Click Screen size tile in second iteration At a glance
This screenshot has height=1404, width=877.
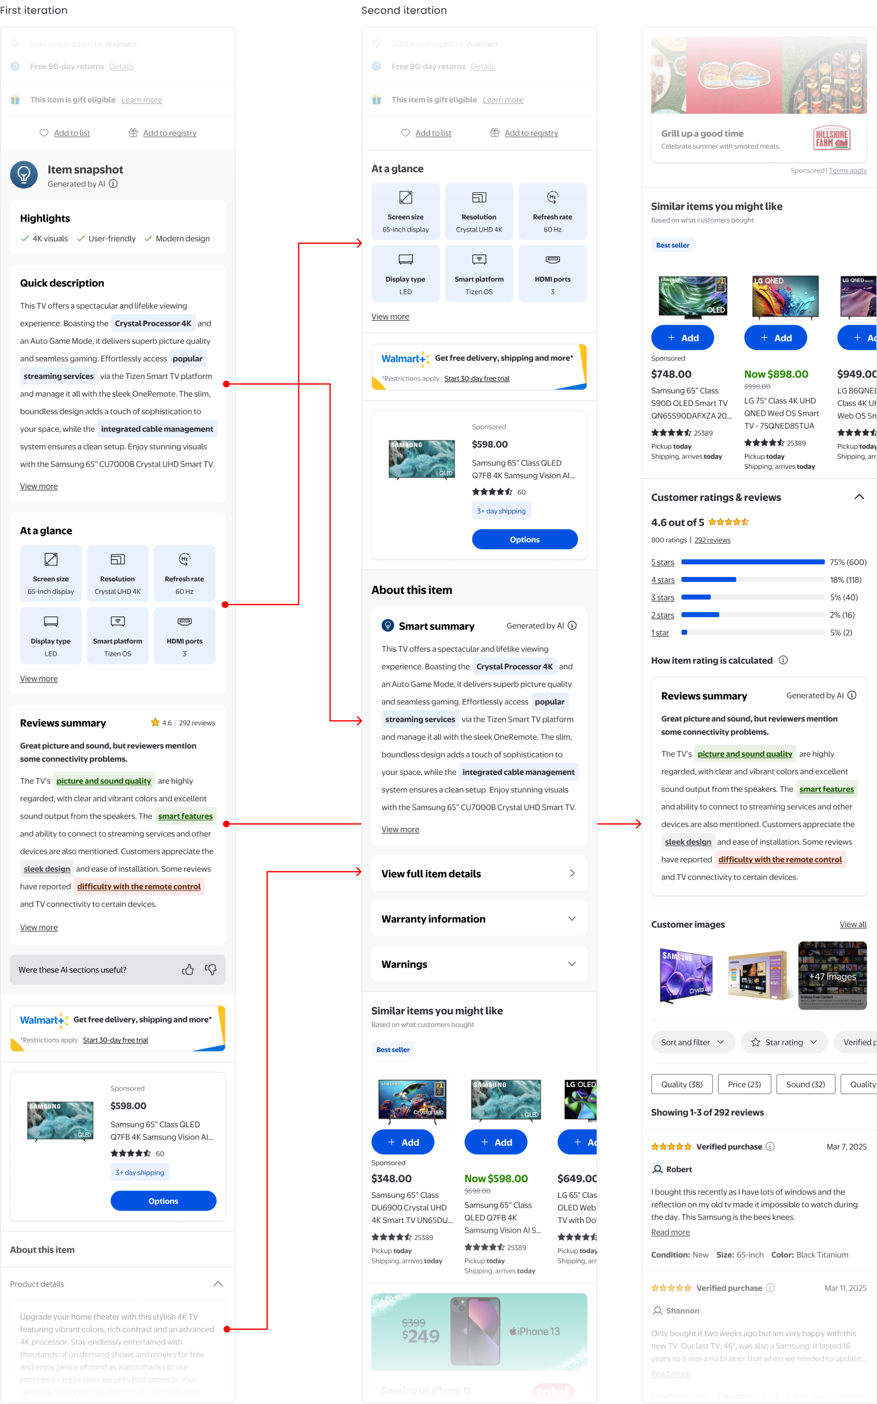405,212
